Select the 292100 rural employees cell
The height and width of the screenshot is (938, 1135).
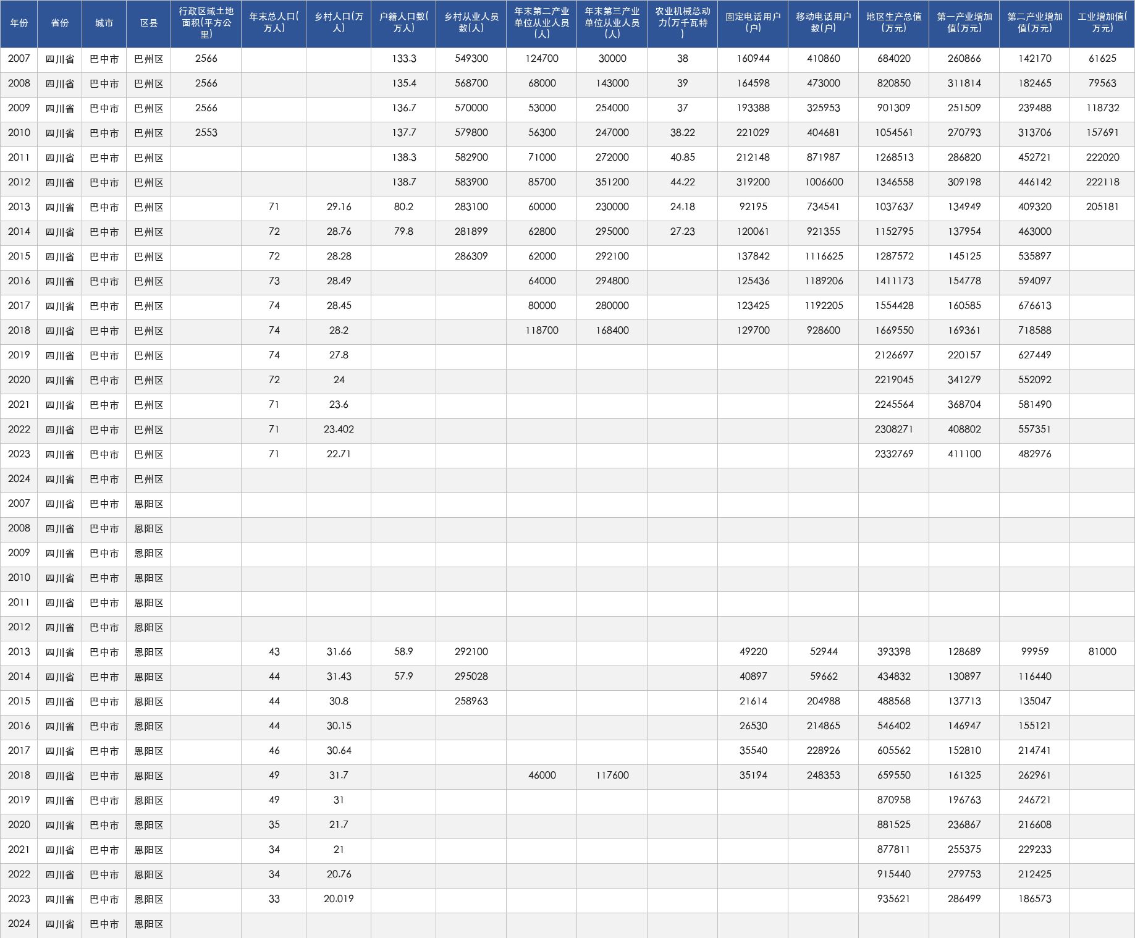[471, 653]
